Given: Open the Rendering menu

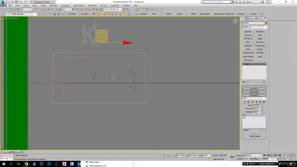Looking at the screenshot, I should pyautogui.click(x=92, y=6).
